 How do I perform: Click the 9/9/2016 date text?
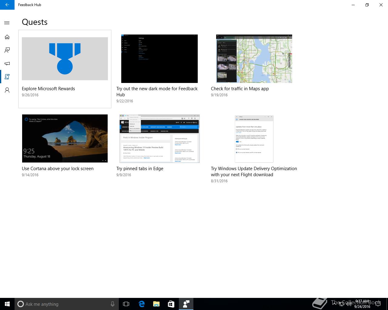124,175
